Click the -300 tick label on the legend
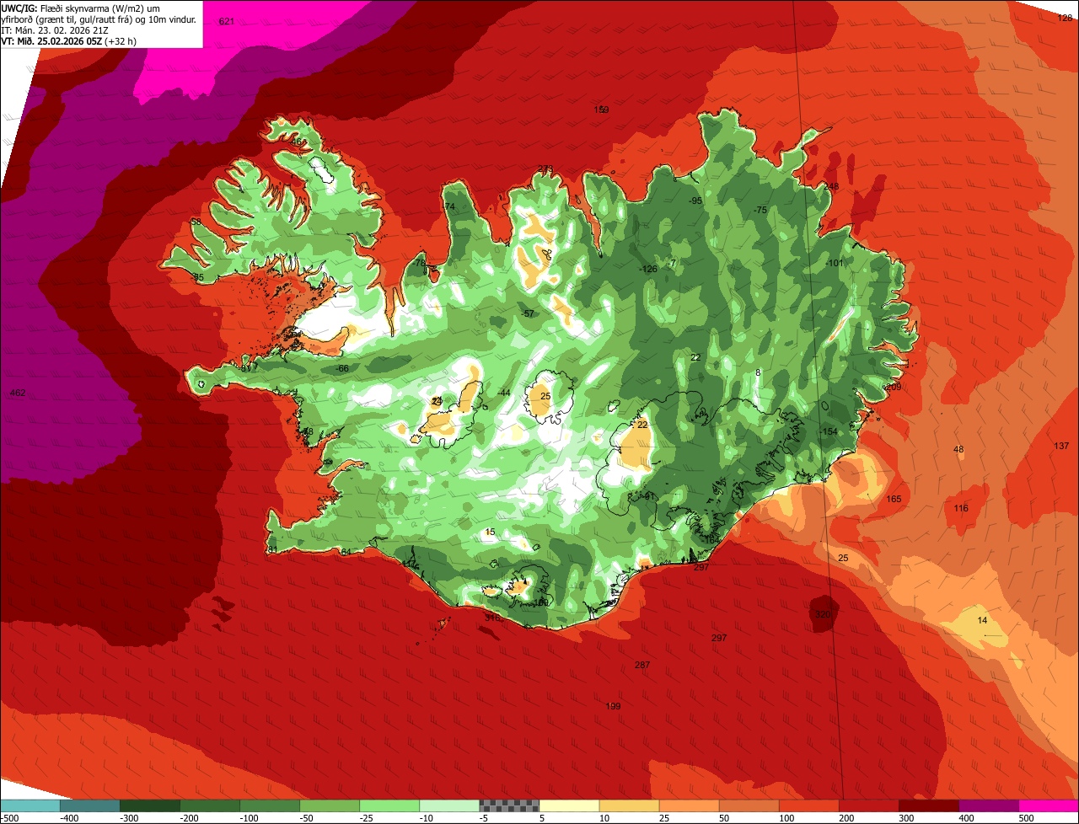 130,817
